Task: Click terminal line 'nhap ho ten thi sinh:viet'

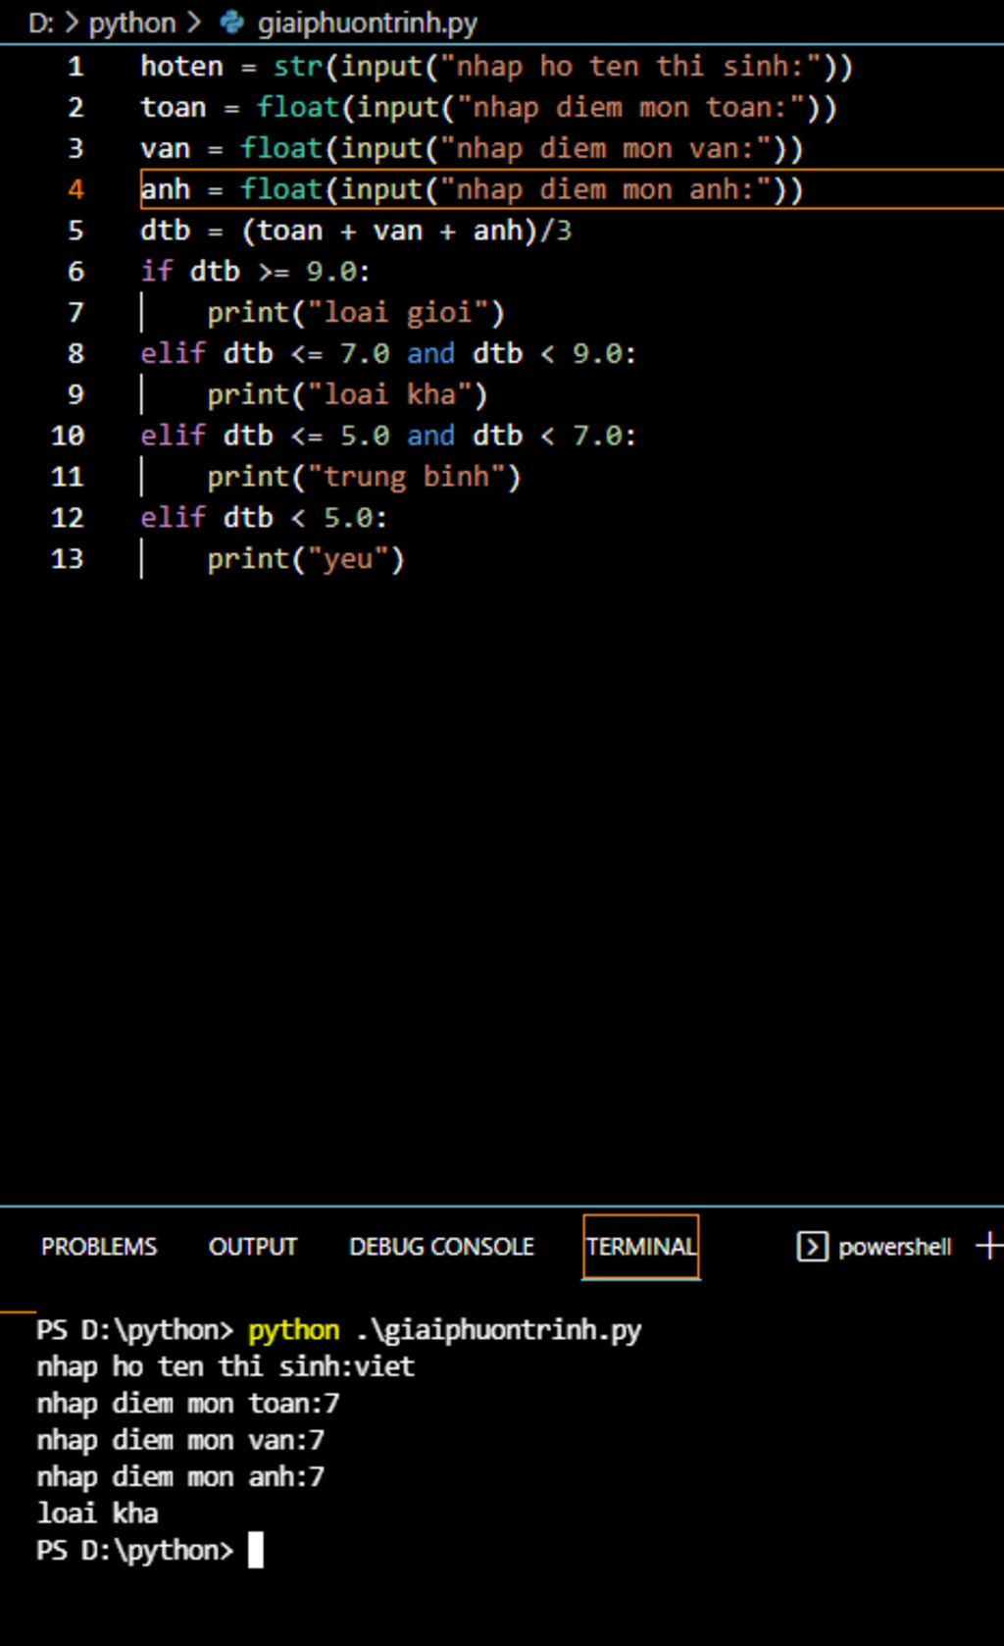Action: [x=226, y=1365]
